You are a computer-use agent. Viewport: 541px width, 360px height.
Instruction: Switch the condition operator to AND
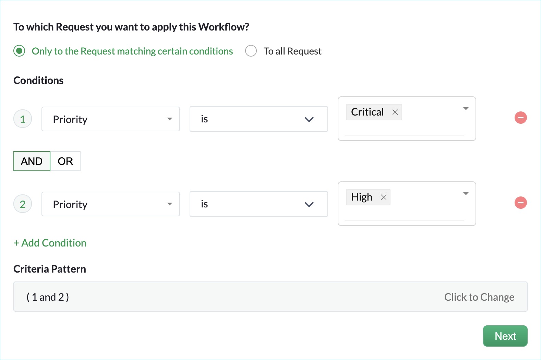click(32, 161)
